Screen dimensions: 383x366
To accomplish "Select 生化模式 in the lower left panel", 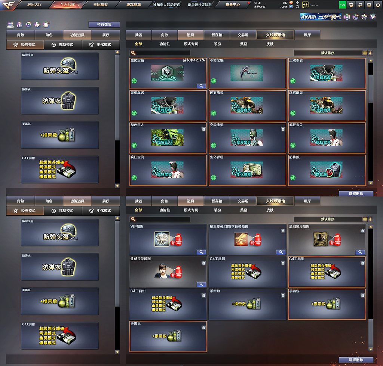I will pyautogui.click(x=101, y=211).
